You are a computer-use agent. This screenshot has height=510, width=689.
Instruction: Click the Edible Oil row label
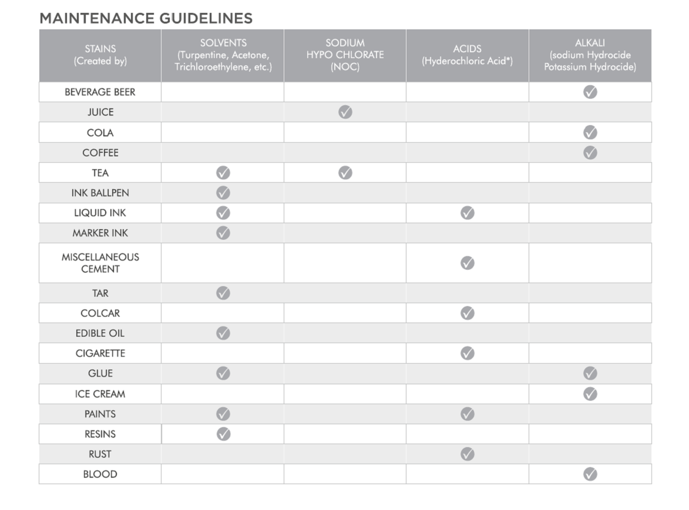point(100,333)
